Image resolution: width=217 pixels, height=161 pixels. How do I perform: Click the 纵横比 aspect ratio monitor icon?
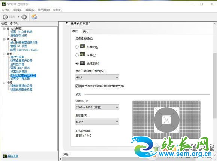[82, 46]
